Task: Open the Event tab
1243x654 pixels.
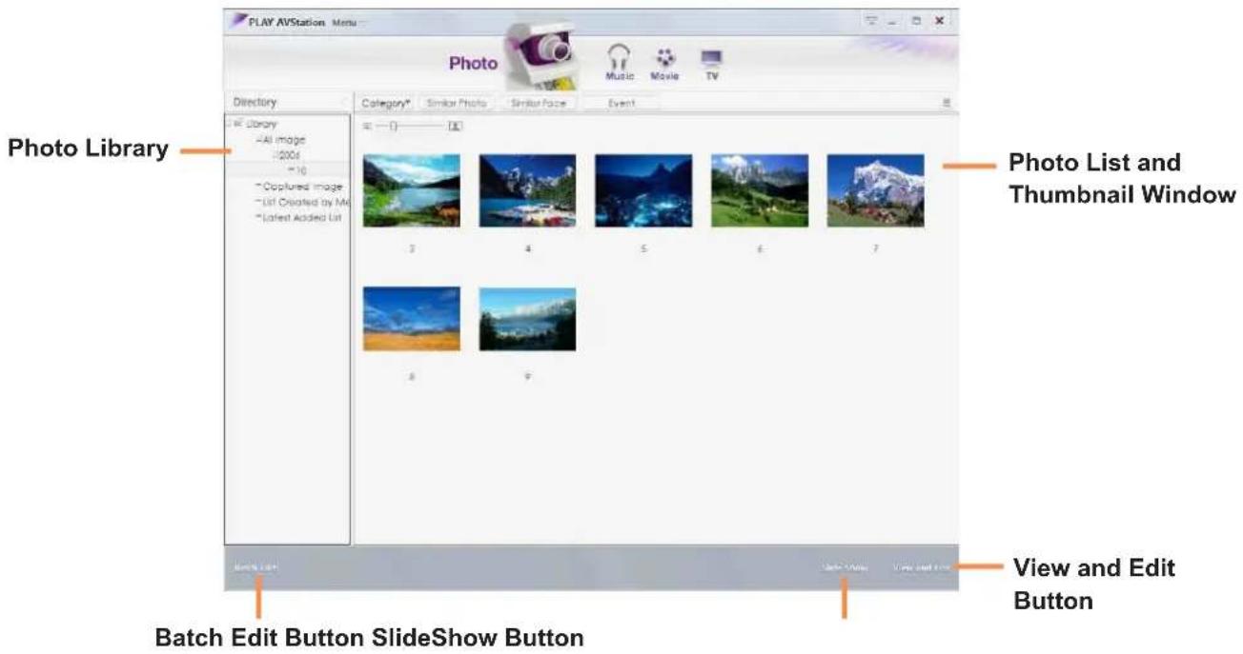Action: coord(621,102)
